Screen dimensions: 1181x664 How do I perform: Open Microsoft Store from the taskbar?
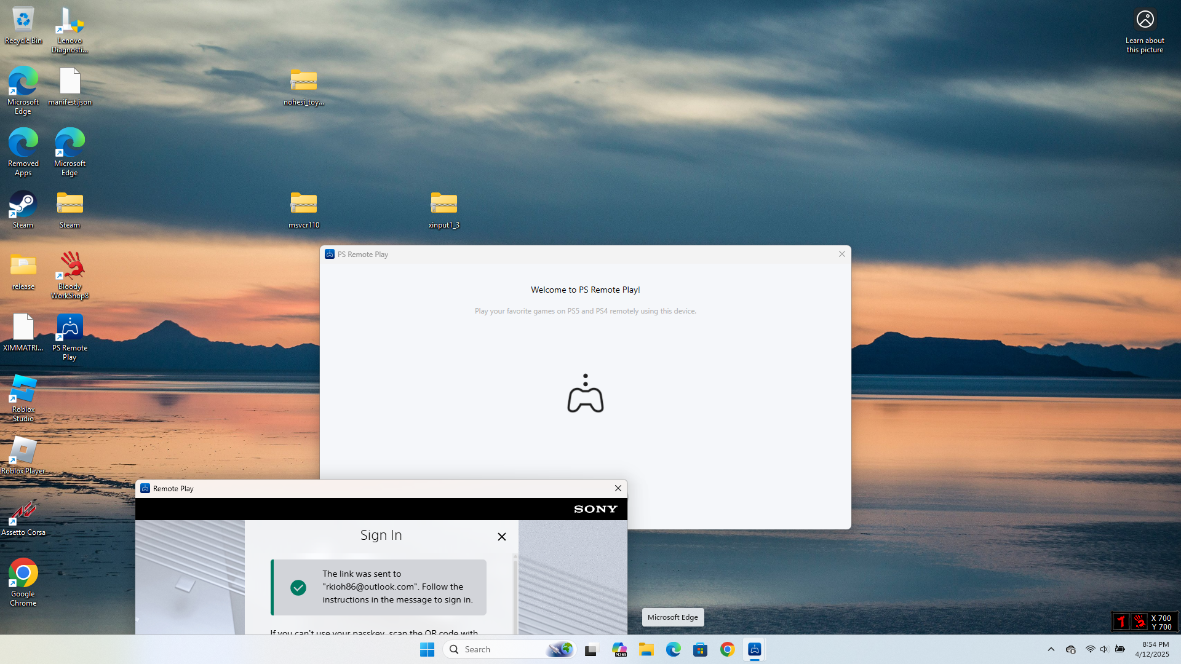coord(701,649)
